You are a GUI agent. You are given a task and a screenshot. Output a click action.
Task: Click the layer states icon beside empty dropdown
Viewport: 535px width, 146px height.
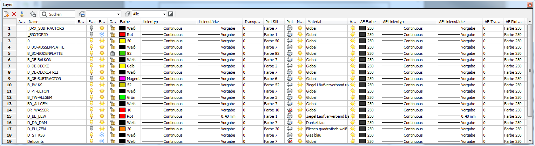[82, 14]
